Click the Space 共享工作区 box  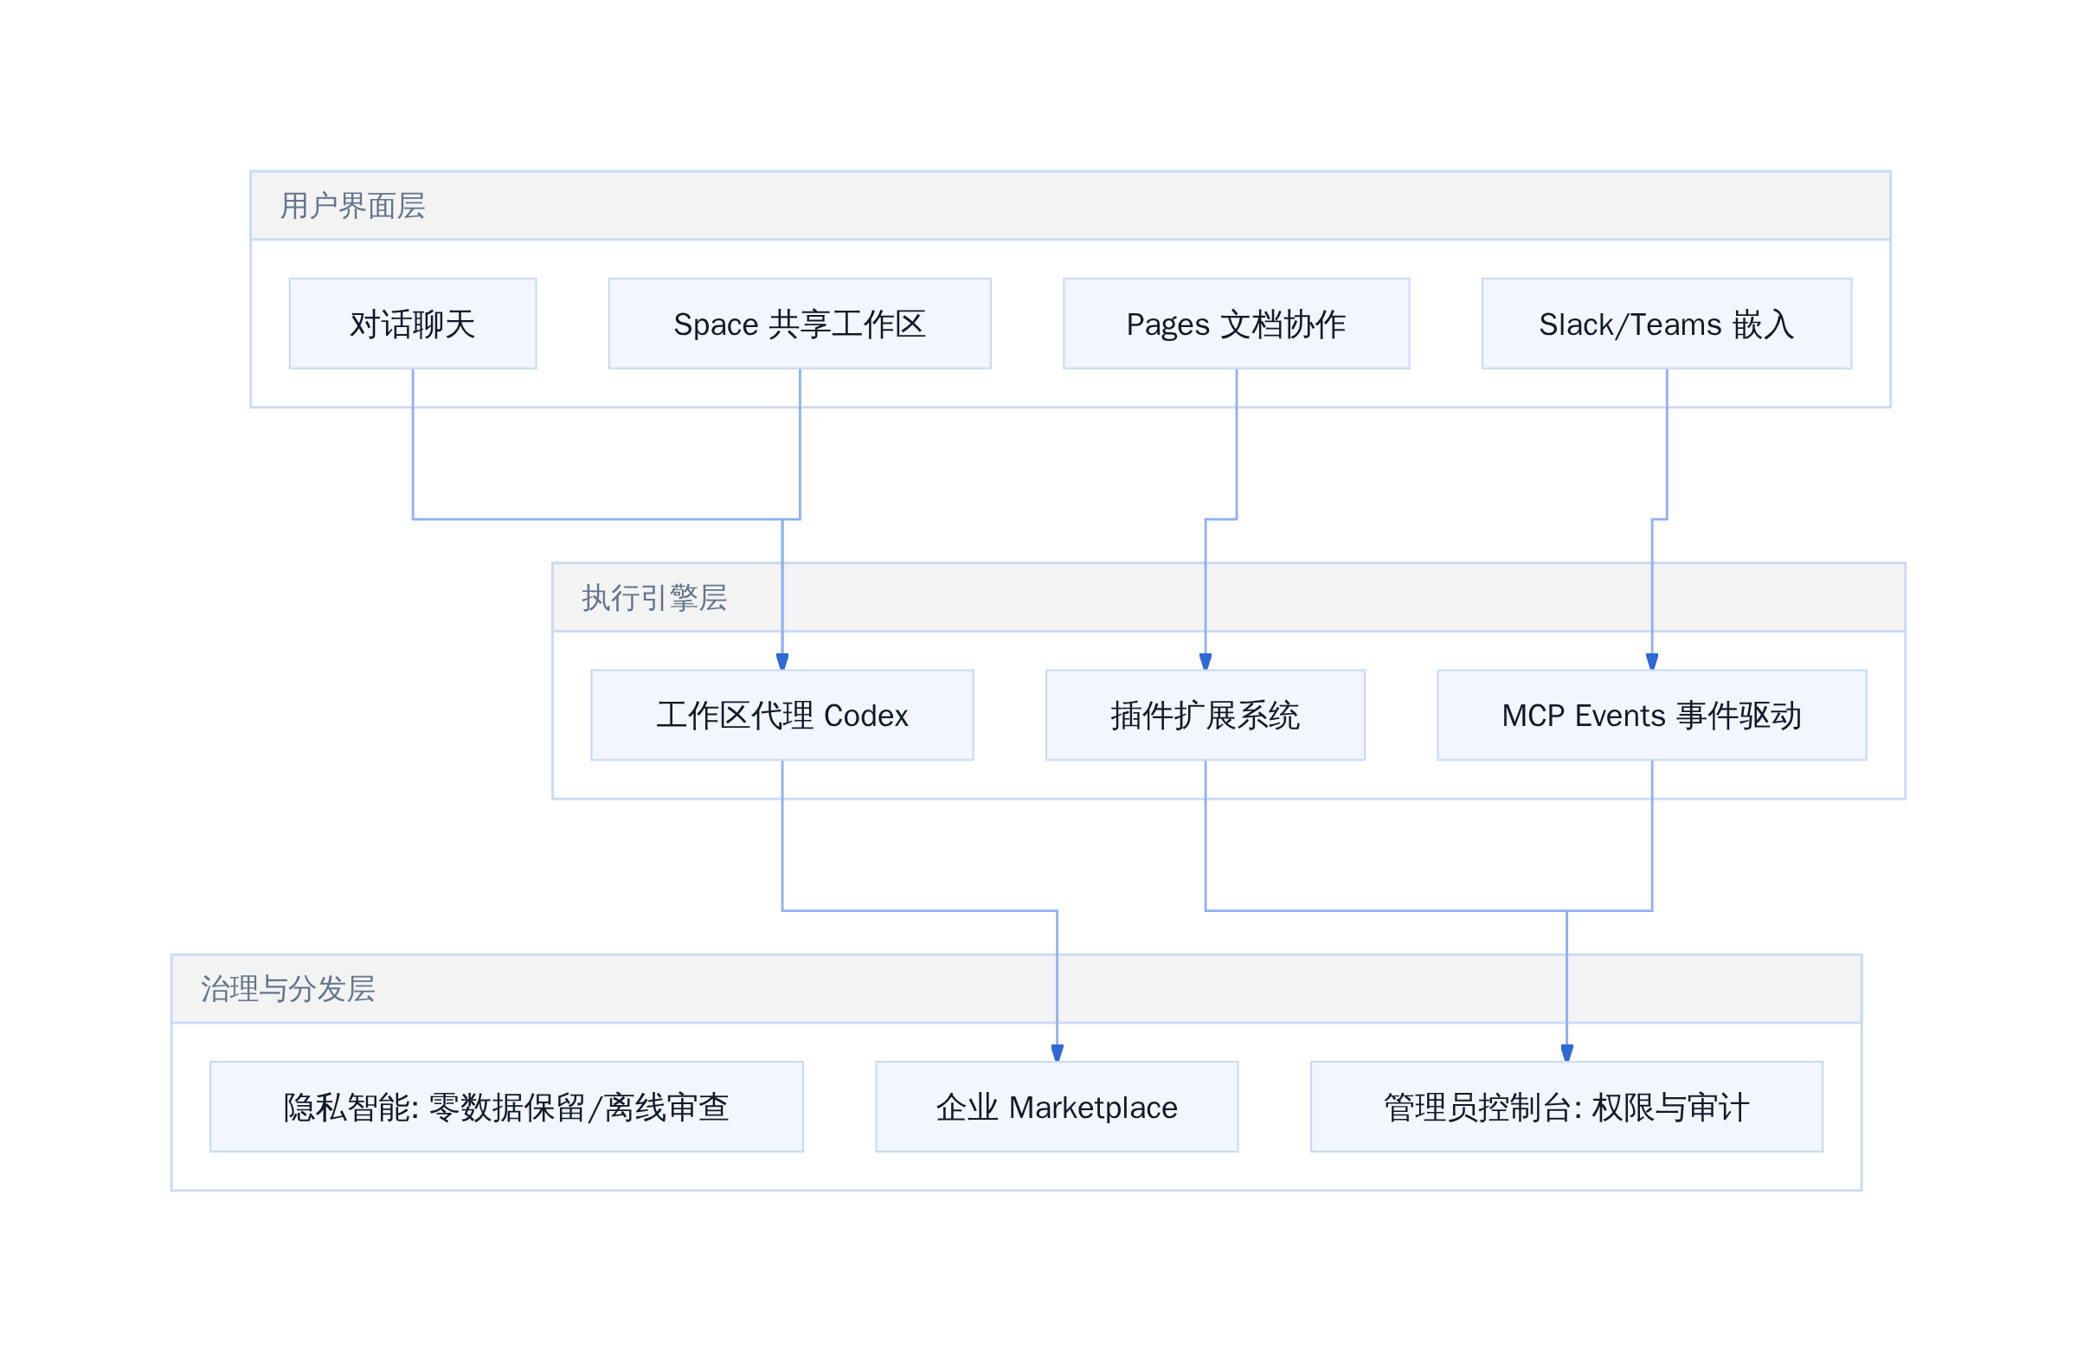(x=801, y=324)
